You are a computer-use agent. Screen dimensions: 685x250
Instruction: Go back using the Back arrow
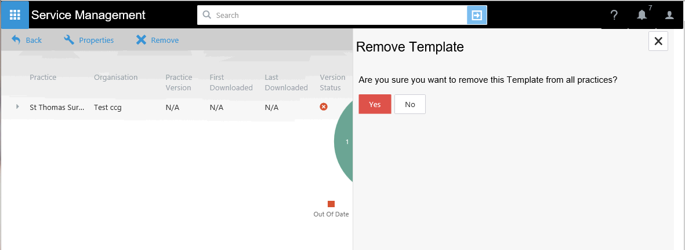[27, 40]
